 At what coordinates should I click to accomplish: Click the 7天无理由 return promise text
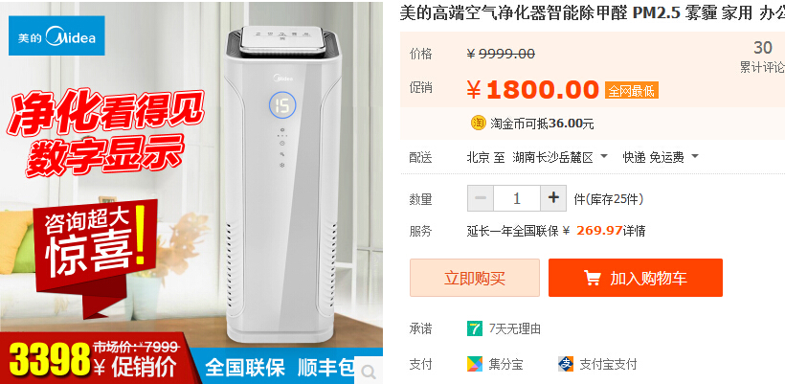pyautogui.click(x=515, y=328)
